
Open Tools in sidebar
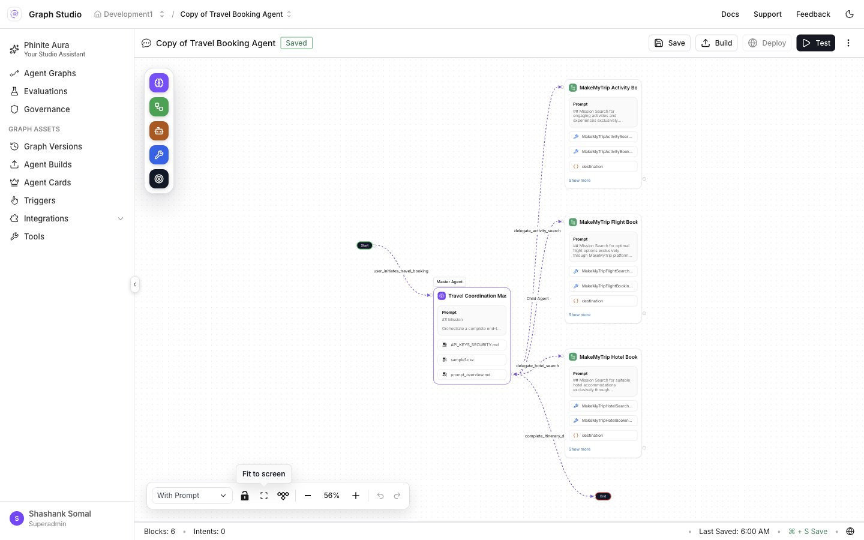coord(67,236)
